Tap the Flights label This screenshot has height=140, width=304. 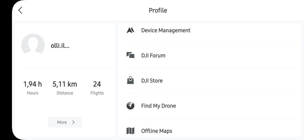(x=97, y=93)
